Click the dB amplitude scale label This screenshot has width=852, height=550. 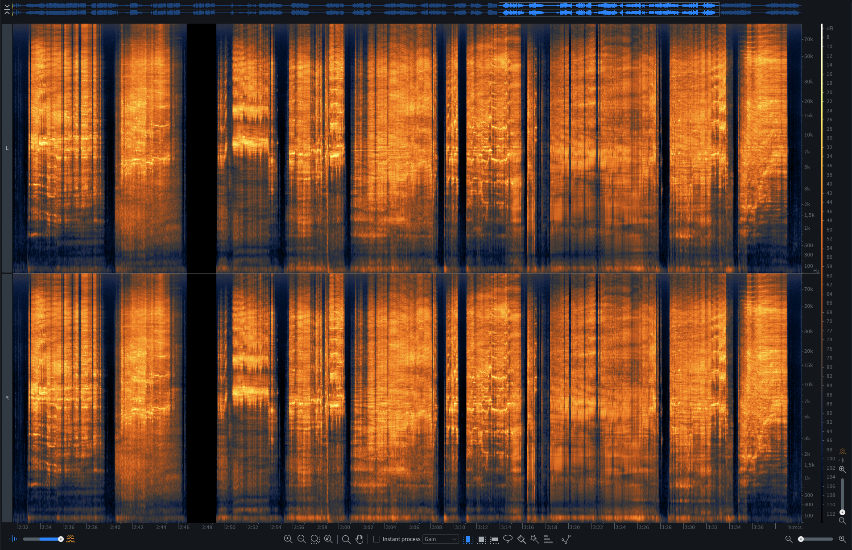[830, 29]
